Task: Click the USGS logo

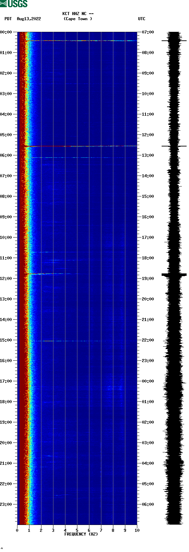Action: pyautogui.click(x=14, y=4)
